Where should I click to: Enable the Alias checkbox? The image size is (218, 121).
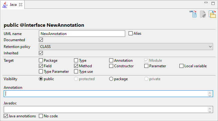click(x=130, y=33)
